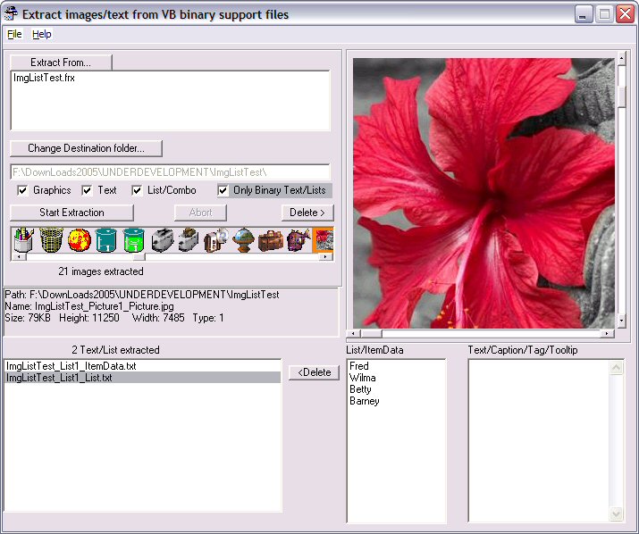The width and height of the screenshot is (639, 534).
Task: Toggle the Text checkbox
Action: click(87, 190)
